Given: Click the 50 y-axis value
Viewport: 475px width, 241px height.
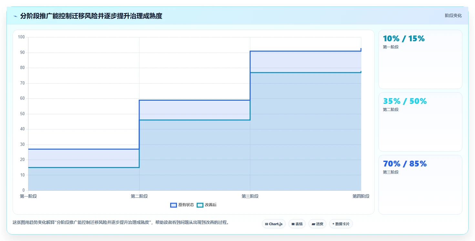Looking at the screenshot, I should [x=23, y=114].
